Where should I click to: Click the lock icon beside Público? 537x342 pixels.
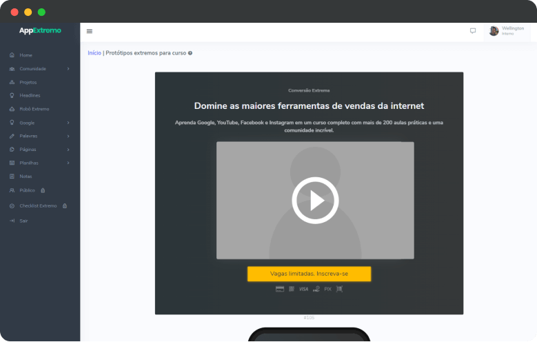pyautogui.click(x=43, y=190)
